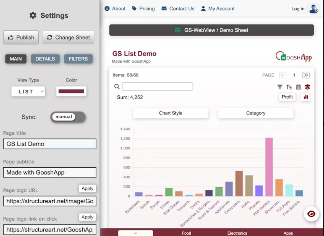Click the GooshApp logo
Viewport: 324px width, 236px height.
[x=294, y=56]
